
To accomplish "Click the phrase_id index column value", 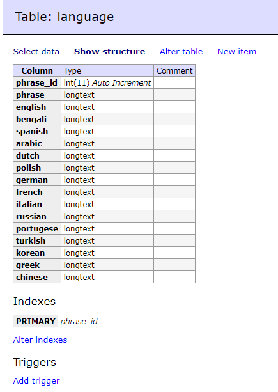I will (x=79, y=321).
